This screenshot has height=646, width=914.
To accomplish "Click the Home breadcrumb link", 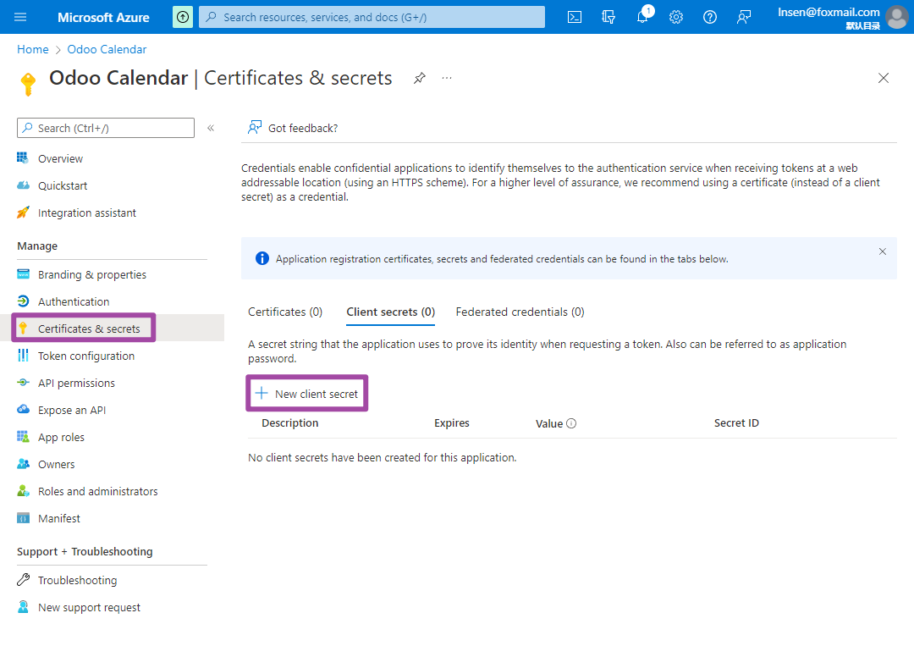I will pos(32,49).
